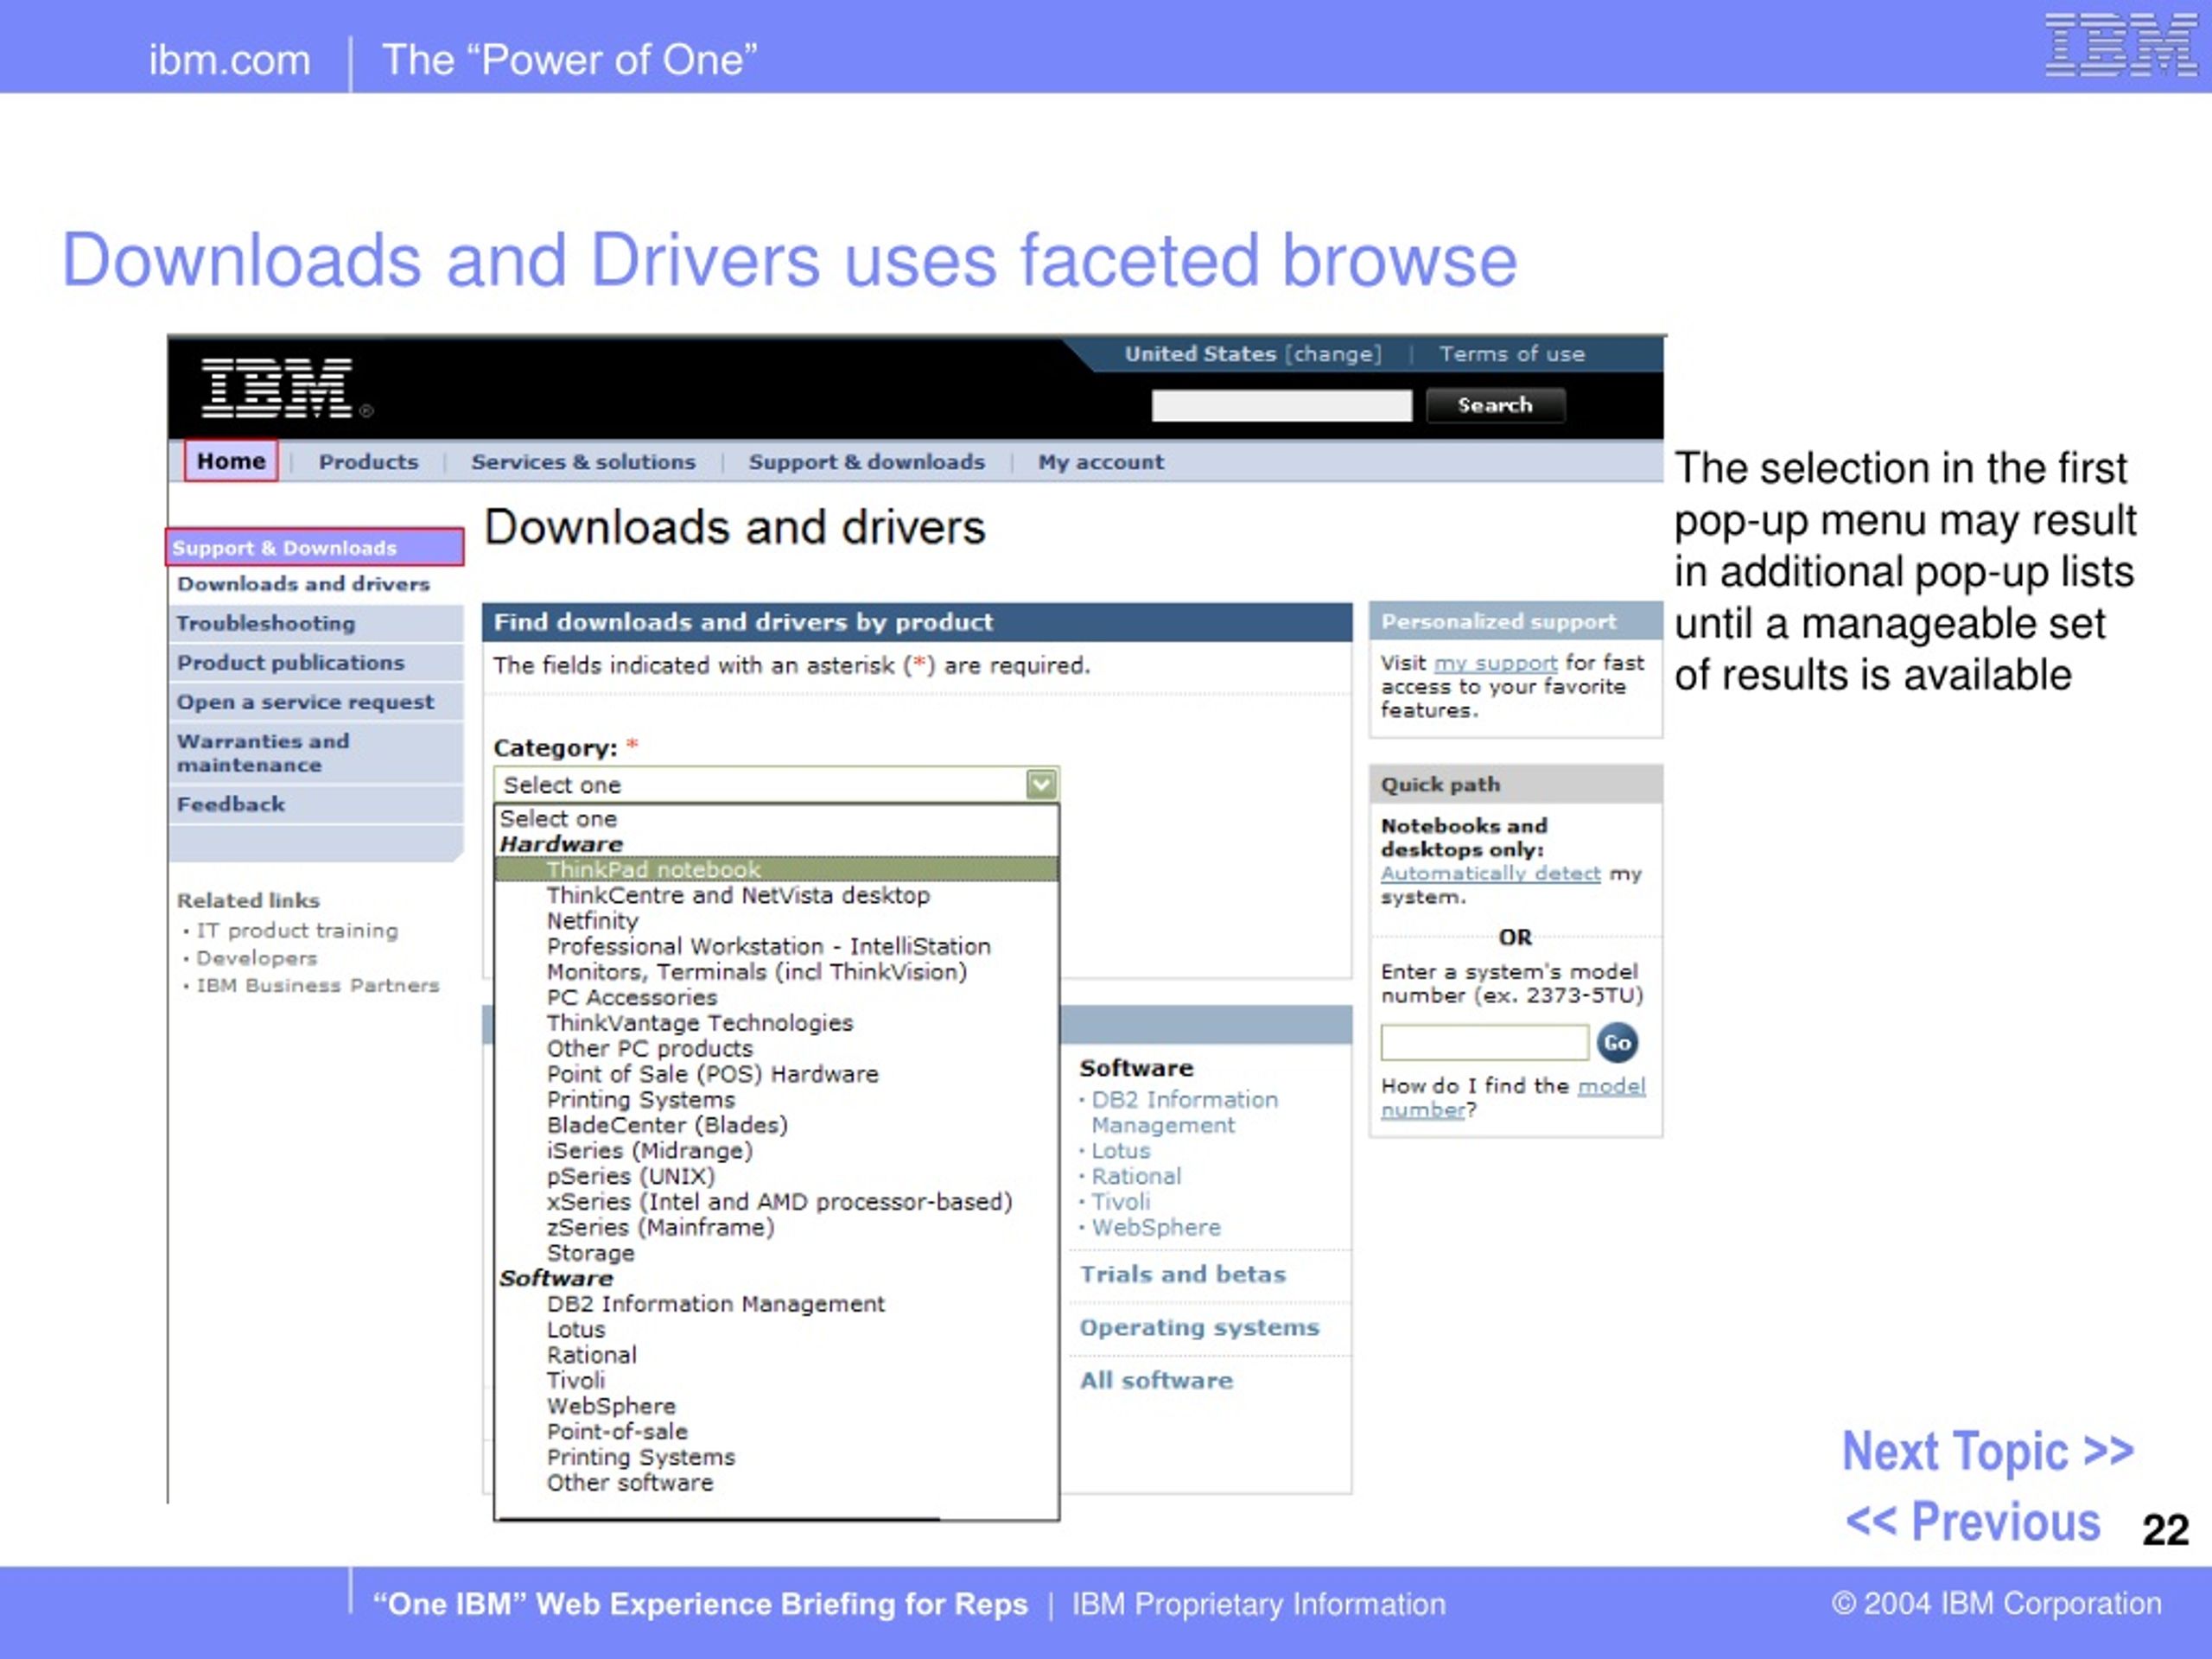Screen dimensions: 2212x1659
Task: Click the Previous link on the slide
Action: [1972, 1522]
